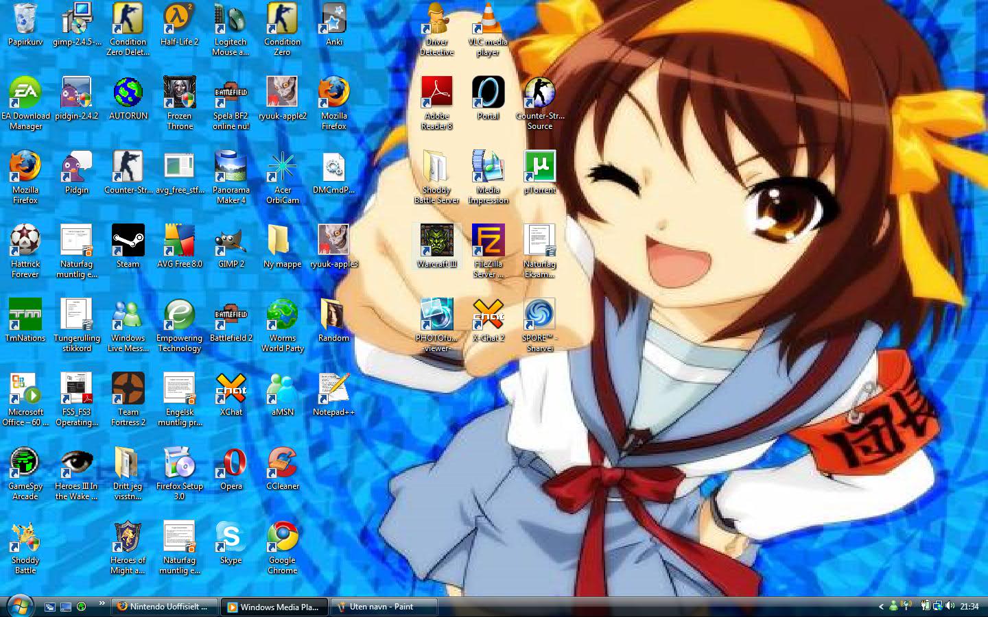The image size is (988, 617).
Task: Click the volume speaker tray icon
Action: click(950, 606)
